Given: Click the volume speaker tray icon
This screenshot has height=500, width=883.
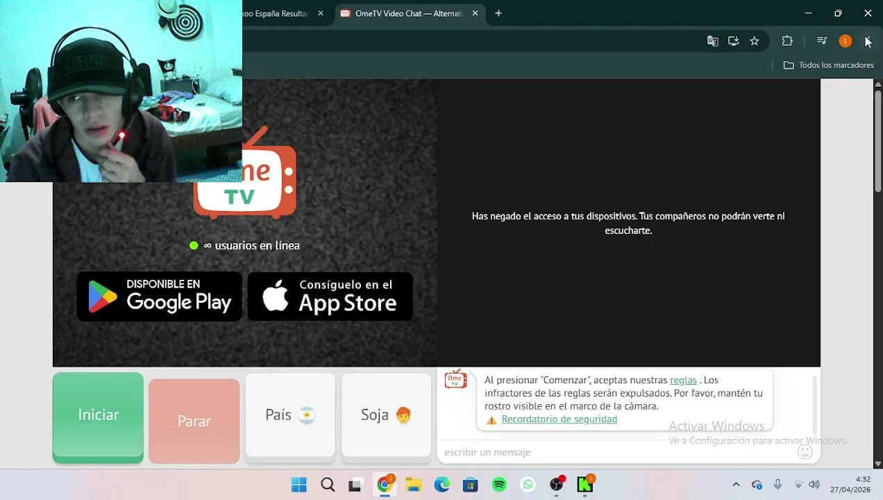Looking at the screenshot, I should point(814,485).
